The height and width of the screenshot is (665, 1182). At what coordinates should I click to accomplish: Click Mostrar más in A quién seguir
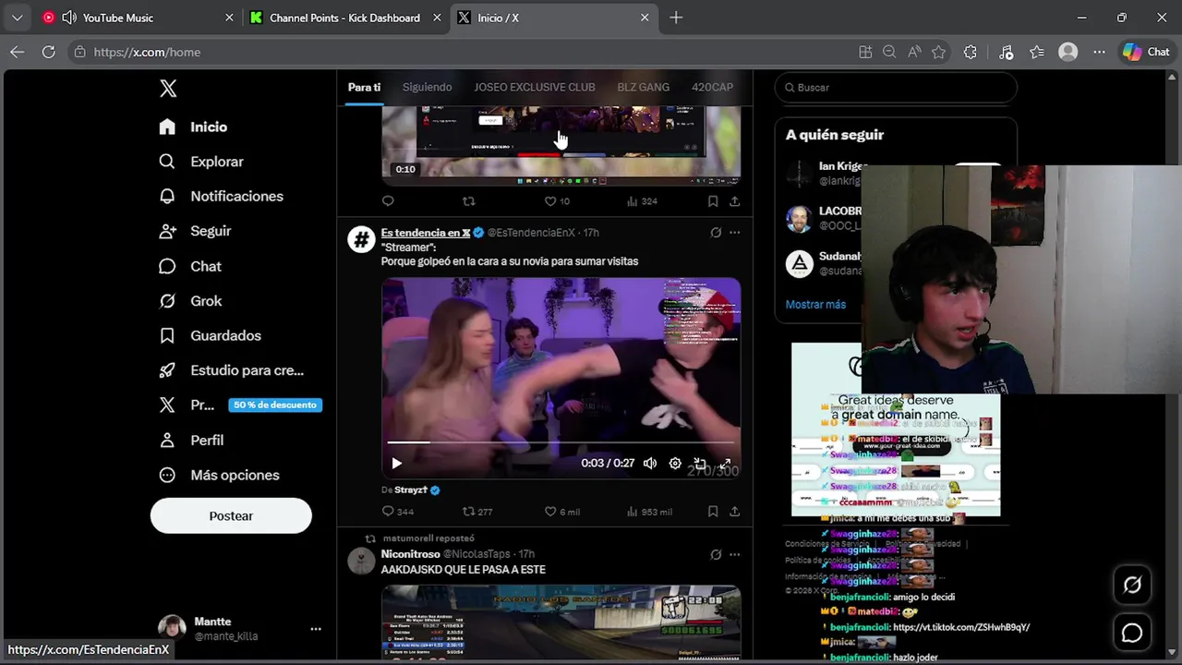click(815, 305)
